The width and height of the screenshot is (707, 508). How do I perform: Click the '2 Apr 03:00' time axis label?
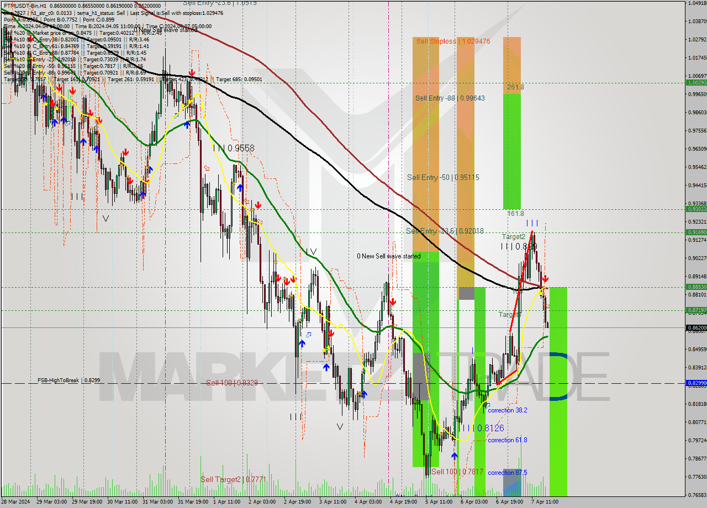(x=262, y=502)
